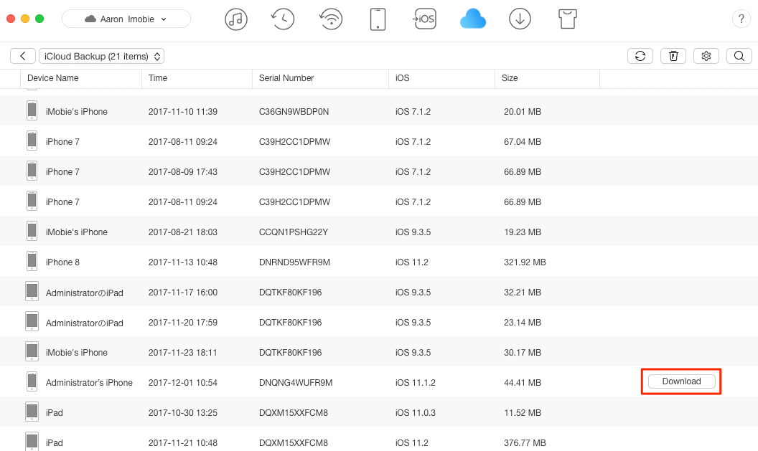Open the gear settings icon
The image size is (758, 451).
706,56
